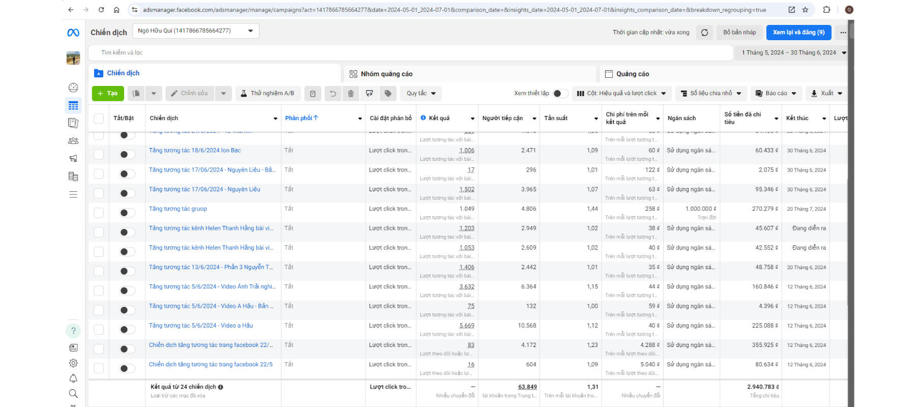The width and height of the screenshot is (916, 407).
Task: Open the account overview gauge icon
Action: [x=73, y=88]
